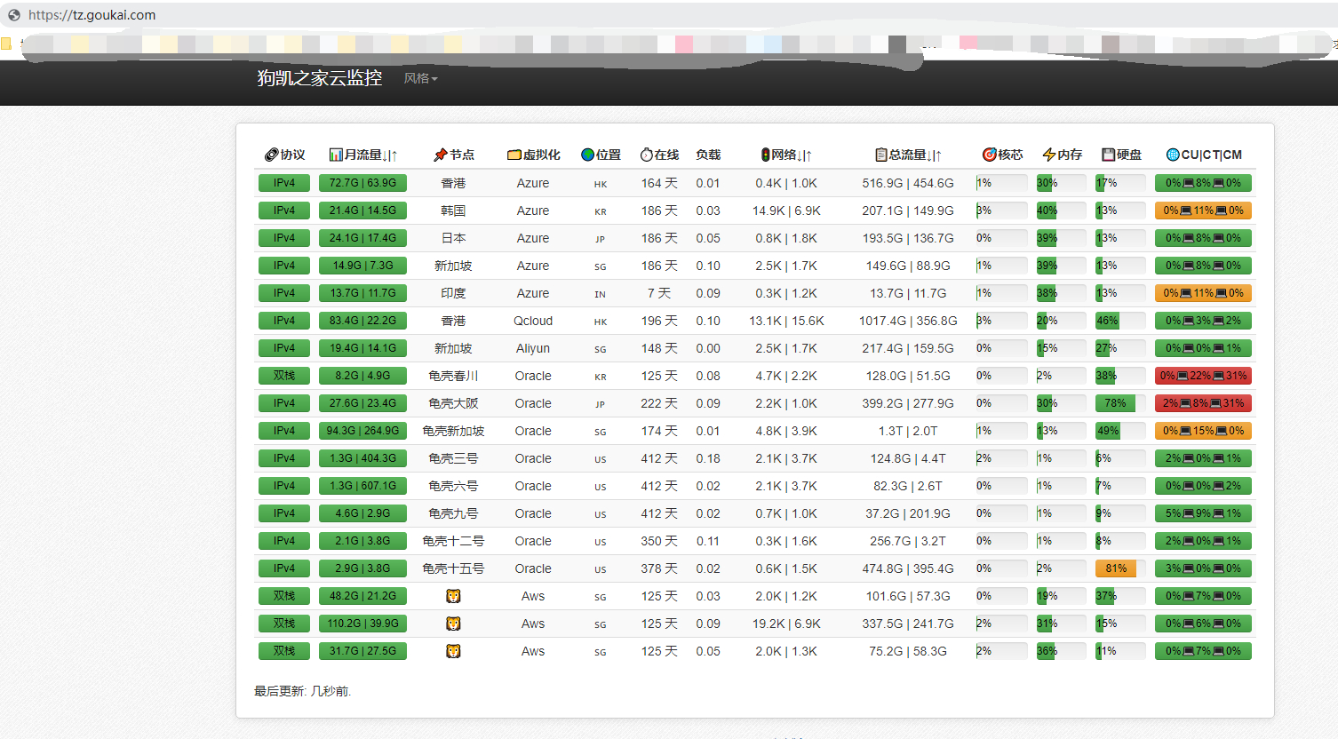Screen dimensions: 1338x739
Task: Click the pushpin icon beside 节点 header
Action: point(440,155)
